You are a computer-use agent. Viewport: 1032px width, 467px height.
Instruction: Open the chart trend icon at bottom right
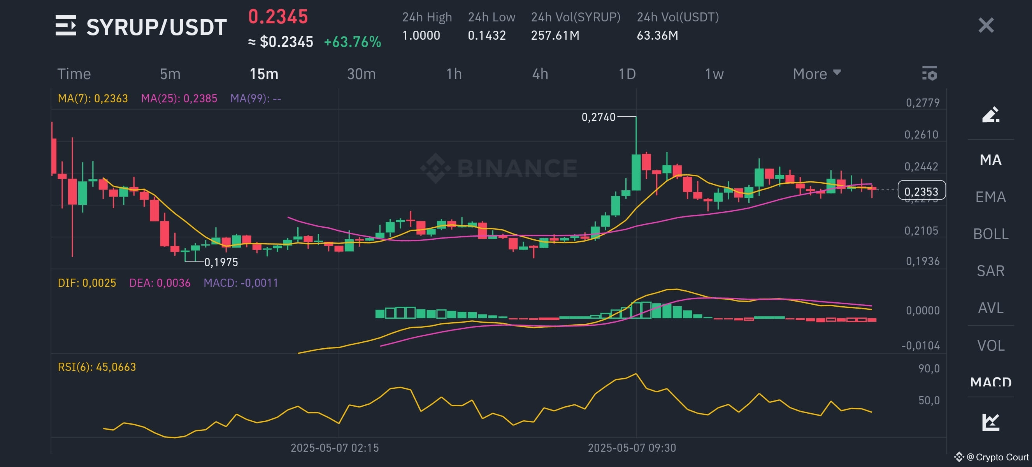coord(991,422)
